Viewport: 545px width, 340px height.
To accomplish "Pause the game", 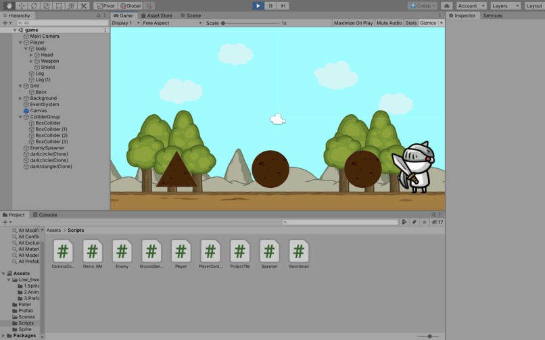I will [270, 5].
